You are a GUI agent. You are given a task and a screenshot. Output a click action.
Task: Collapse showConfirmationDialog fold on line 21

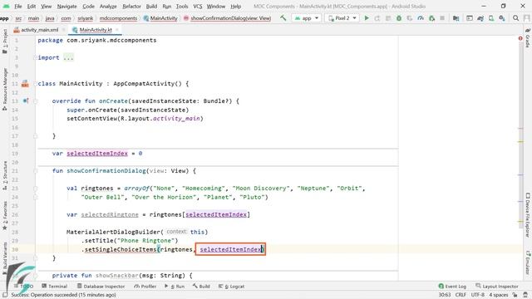[35, 171]
